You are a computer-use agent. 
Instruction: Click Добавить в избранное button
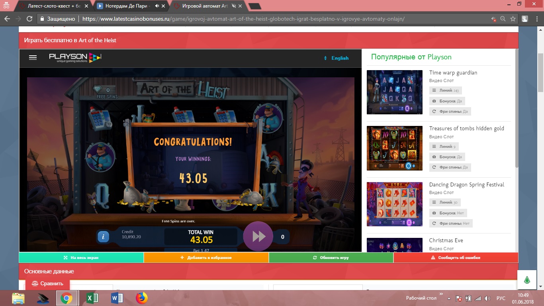pos(206,258)
